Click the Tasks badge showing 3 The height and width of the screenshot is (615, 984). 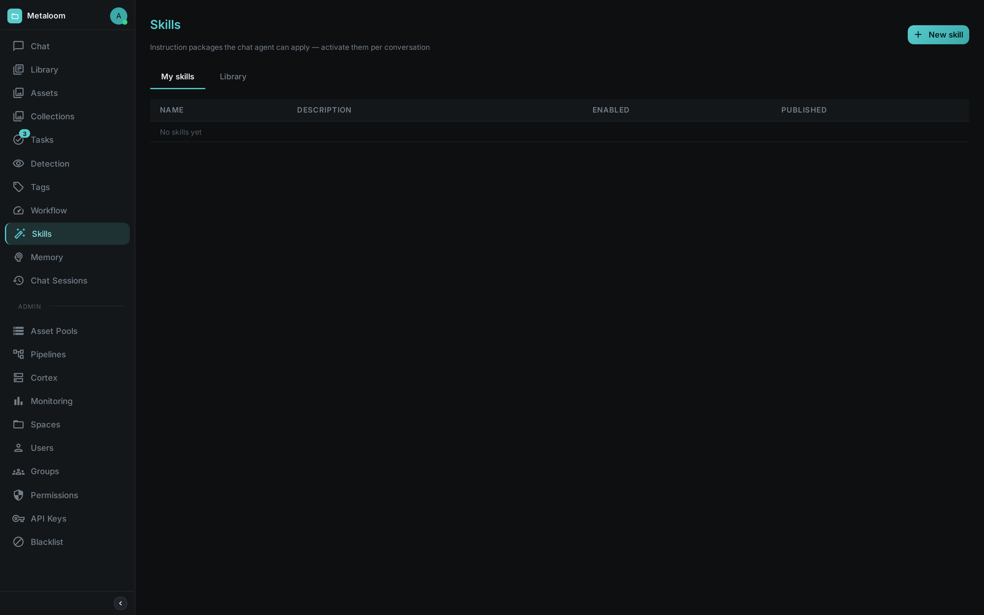24,133
